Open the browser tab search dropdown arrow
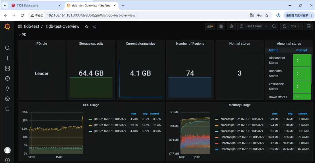Screen dimensions: 315x163 tap(5, 5)
